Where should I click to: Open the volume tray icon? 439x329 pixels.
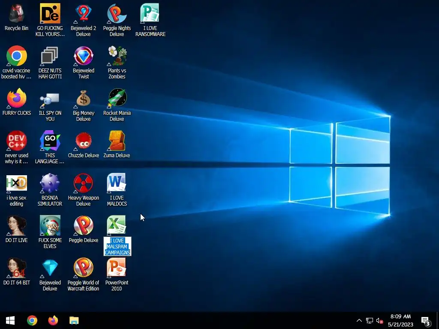[379, 320]
